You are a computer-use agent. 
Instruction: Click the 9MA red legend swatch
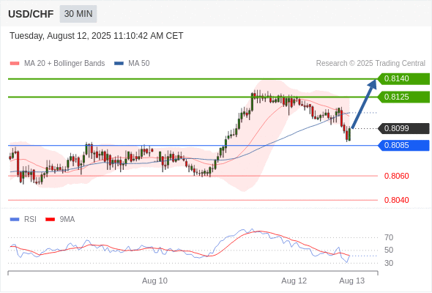pyautogui.click(x=50, y=220)
